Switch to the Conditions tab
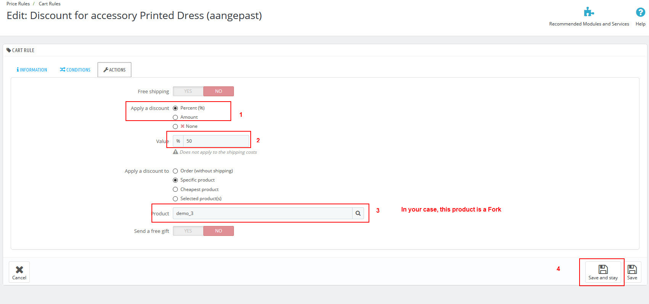Image resolution: width=649 pixels, height=304 pixels. pos(75,70)
